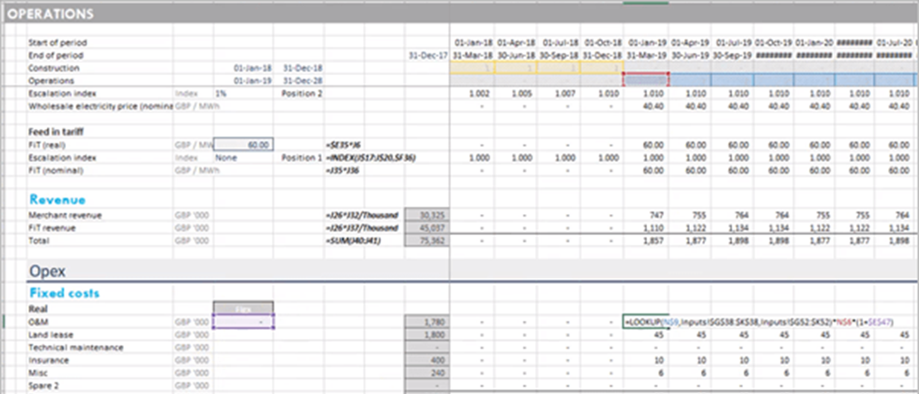
Task: Select the Escalation index 'None' cell
Action: click(226, 158)
